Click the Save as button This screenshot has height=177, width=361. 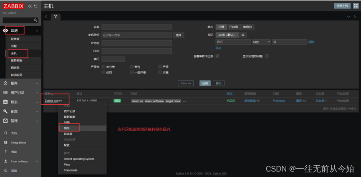(x=186, y=83)
